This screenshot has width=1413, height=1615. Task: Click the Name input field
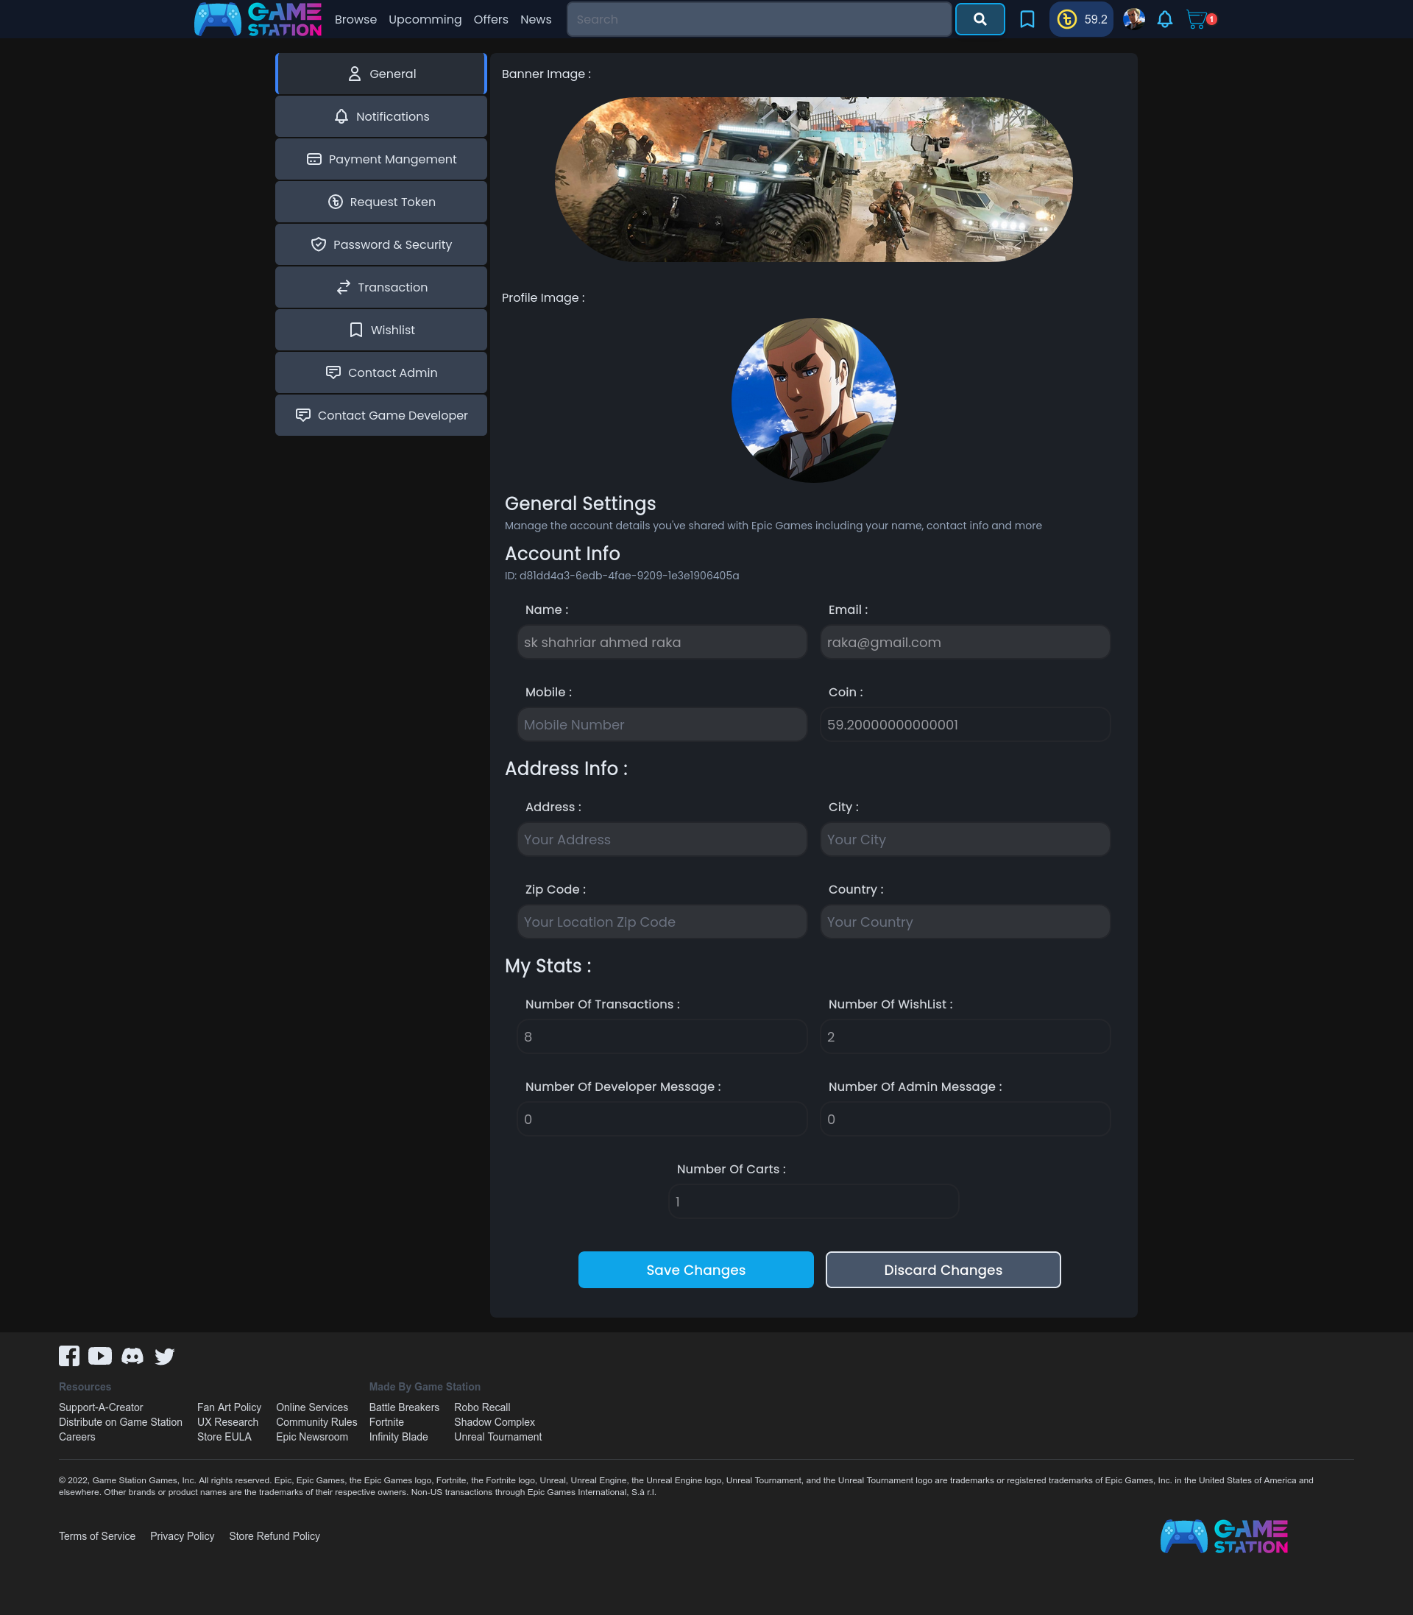click(662, 642)
